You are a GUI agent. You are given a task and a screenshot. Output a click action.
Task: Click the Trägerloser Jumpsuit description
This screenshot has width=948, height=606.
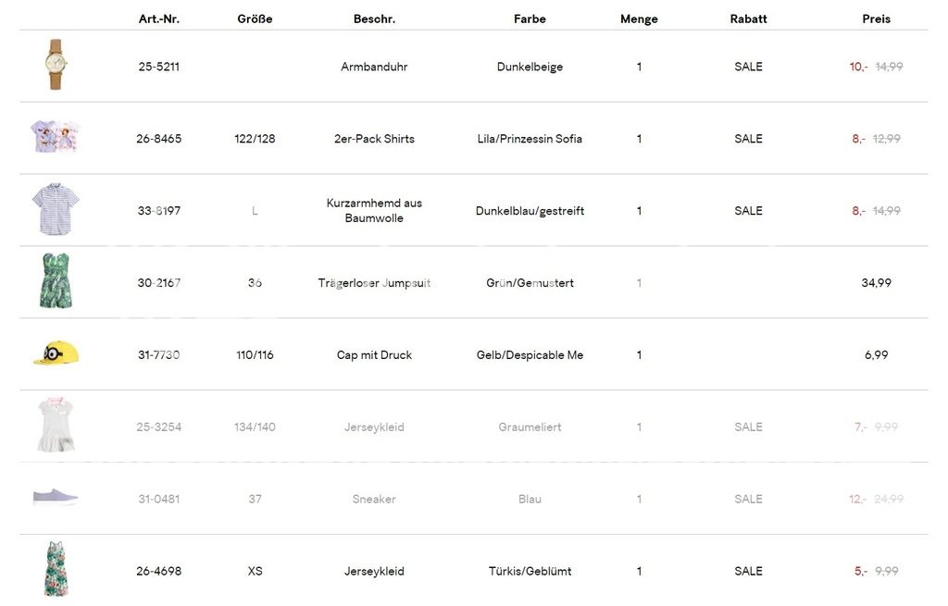pyautogui.click(x=374, y=283)
